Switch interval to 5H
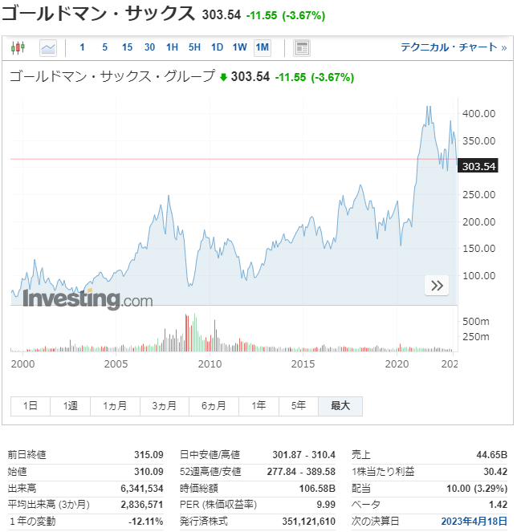The width and height of the screenshot is (517, 532). click(x=194, y=47)
